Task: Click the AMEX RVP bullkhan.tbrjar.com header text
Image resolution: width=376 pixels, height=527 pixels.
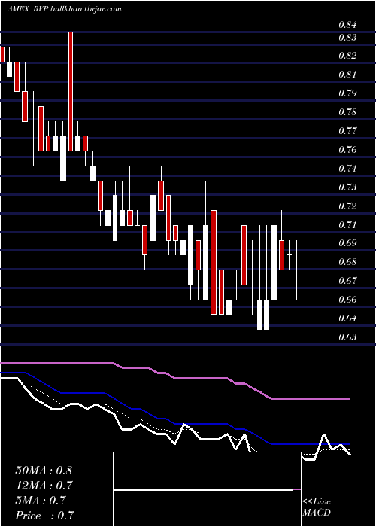Action: (x=64, y=9)
